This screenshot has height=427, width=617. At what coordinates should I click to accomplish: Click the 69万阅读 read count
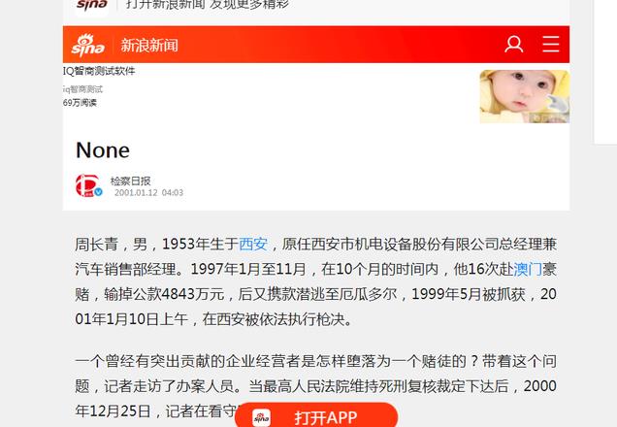pyautogui.click(x=80, y=103)
